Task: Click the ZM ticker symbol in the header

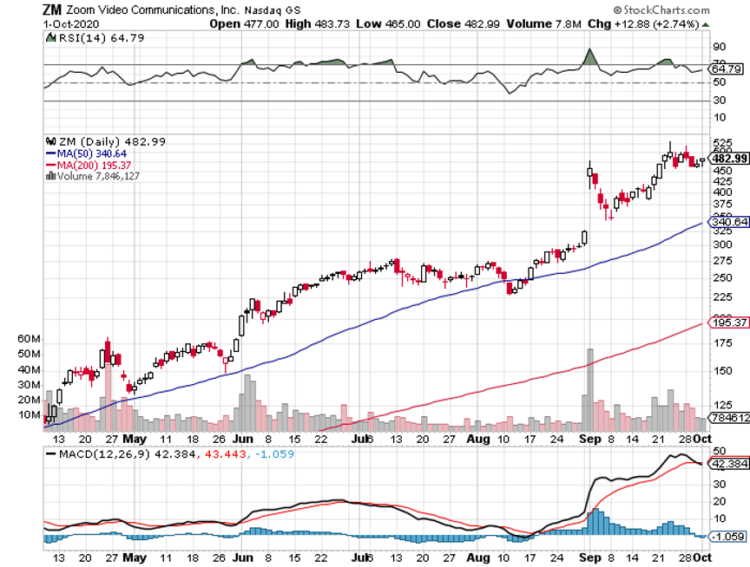Action: pyautogui.click(x=52, y=10)
